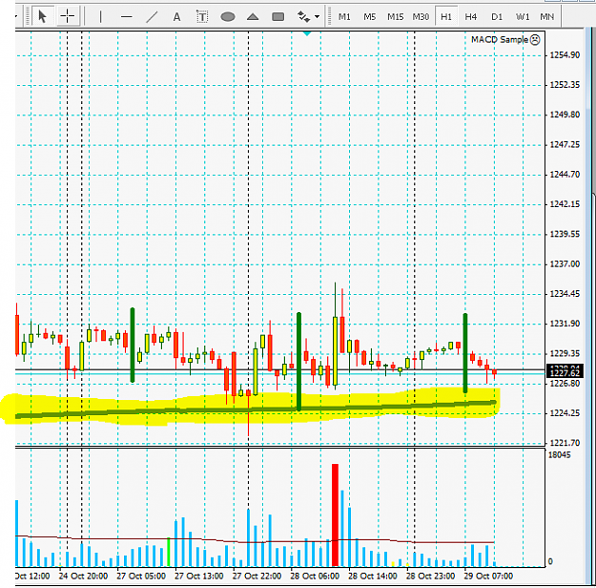This screenshot has height=588, width=596.
Task: Switch to H4 timeframe
Action: (471, 17)
